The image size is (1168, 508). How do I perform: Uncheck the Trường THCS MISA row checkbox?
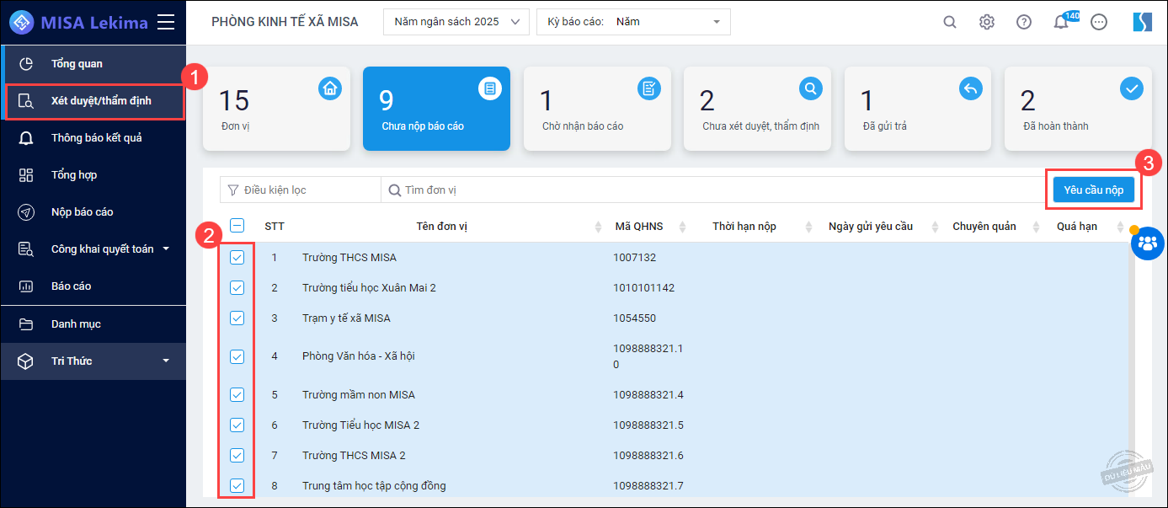[237, 258]
